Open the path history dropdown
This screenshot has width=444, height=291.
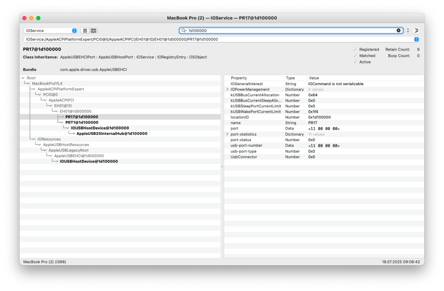416,39
